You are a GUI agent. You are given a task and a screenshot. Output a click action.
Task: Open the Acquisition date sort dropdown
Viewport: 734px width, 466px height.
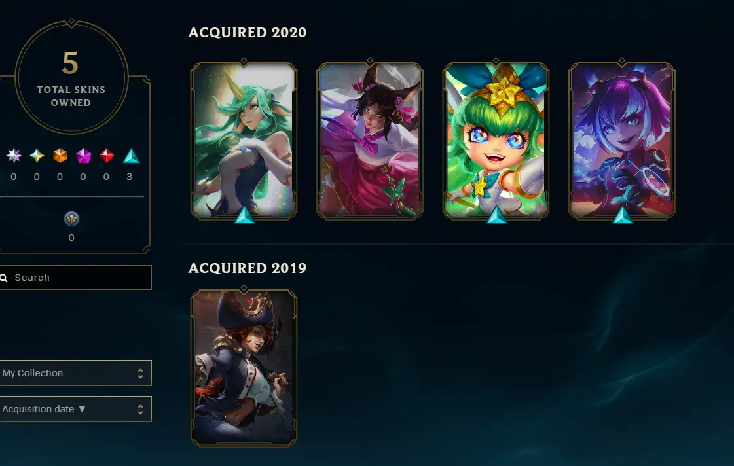[x=75, y=409]
